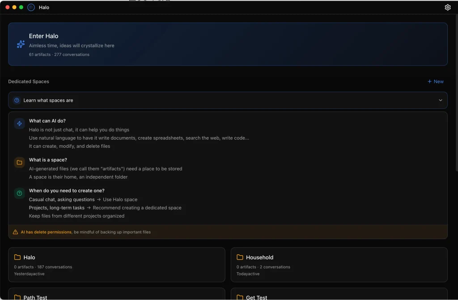This screenshot has width=458, height=300.
Task: Click the folder icon on the Household space card
Action: coord(240,257)
